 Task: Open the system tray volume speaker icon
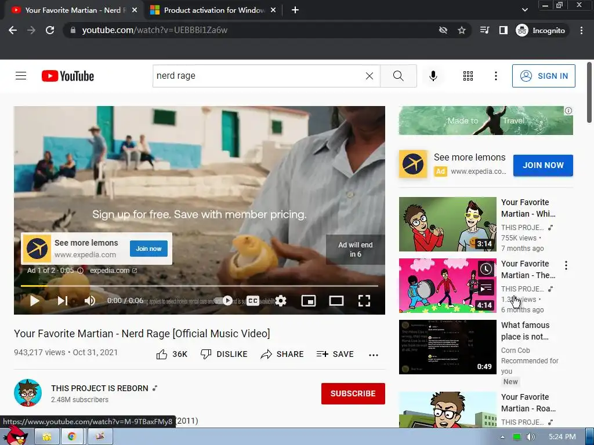coord(530,437)
